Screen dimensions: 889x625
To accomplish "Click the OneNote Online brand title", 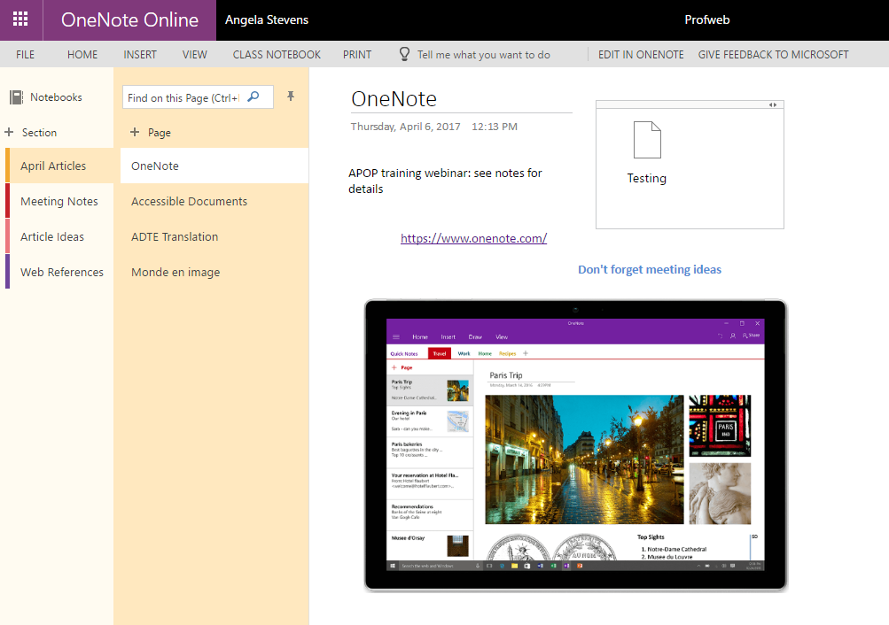I will click(x=129, y=19).
